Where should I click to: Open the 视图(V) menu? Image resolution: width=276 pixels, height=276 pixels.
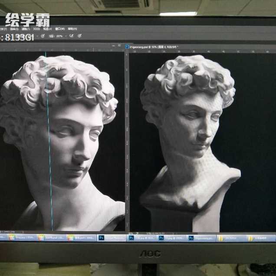[48, 29]
